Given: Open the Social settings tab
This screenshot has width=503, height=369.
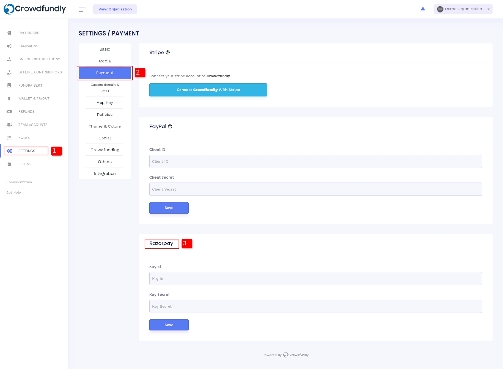Looking at the screenshot, I should [x=105, y=138].
